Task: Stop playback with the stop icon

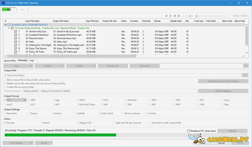Action: point(166,16)
